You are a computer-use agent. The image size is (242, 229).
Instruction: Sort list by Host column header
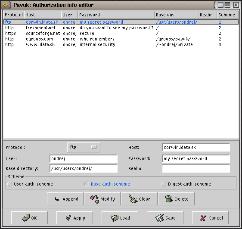(x=43, y=15)
